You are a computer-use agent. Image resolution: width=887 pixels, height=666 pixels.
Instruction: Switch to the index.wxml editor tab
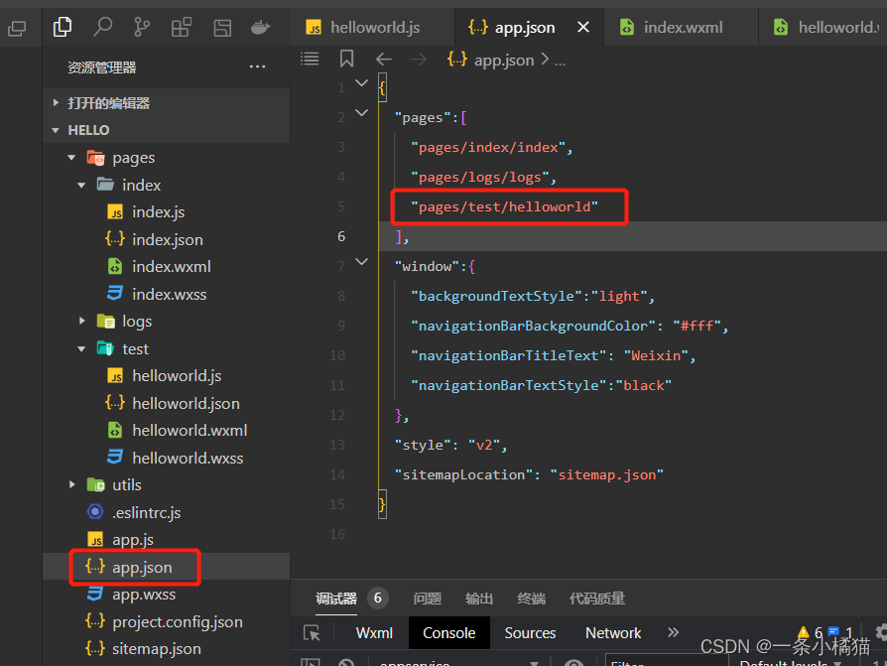681,27
